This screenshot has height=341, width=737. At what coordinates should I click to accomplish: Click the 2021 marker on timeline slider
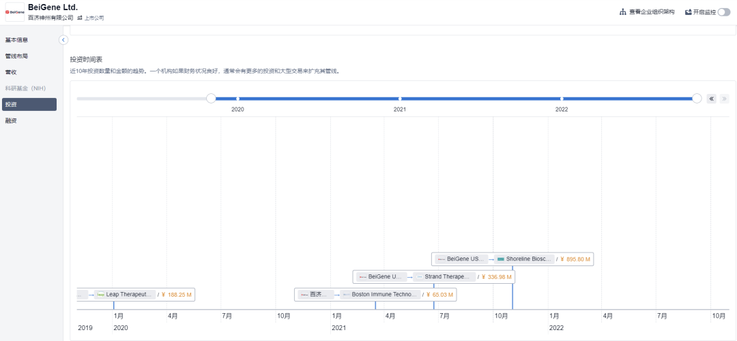click(x=400, y=99)
